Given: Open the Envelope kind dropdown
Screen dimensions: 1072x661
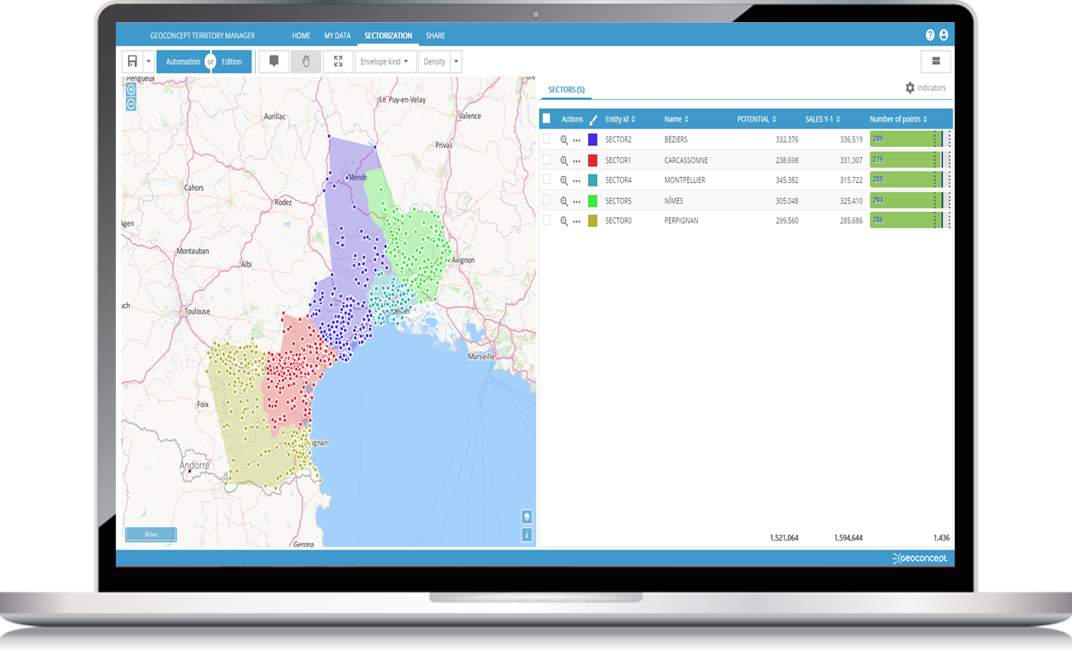Looking at the screenshot, I should tap(385, 61).
